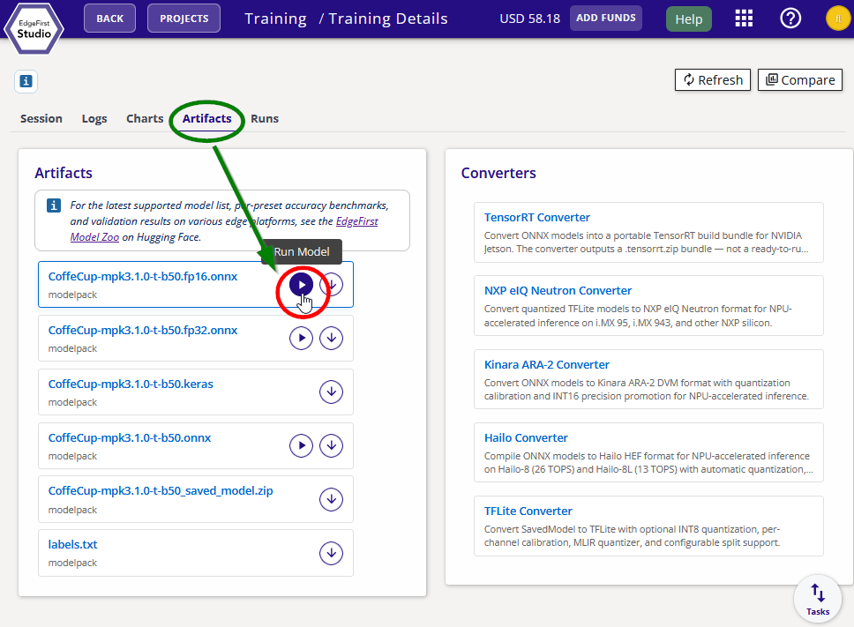This screenshot has height=627, width=854.
Task: Switch to the Logs tab
Action: coord(94,119)
